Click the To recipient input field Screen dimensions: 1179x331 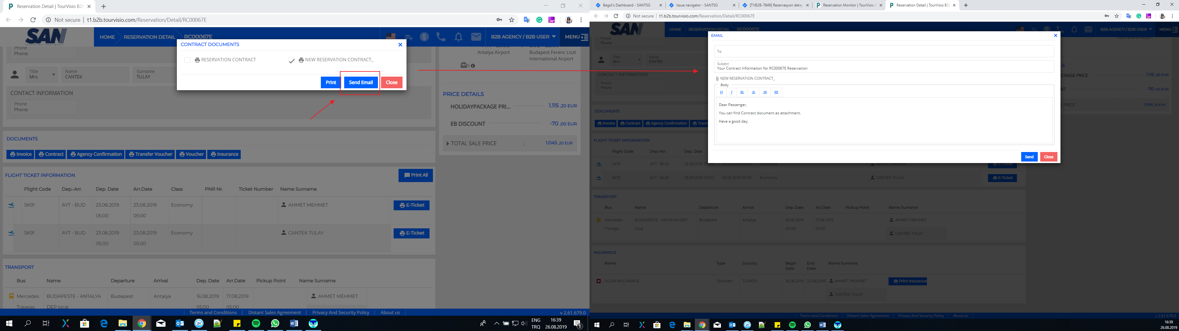coord(883,51)
